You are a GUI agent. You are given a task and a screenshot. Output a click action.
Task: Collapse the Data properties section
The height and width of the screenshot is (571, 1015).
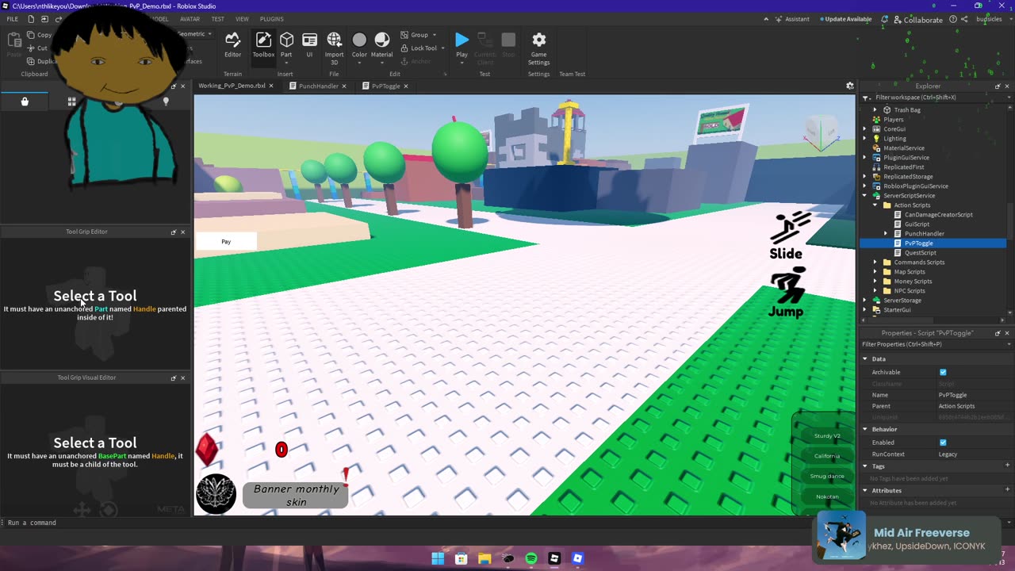click(865, 359)
